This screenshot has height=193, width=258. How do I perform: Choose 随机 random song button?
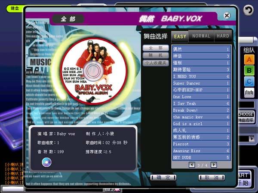(x=156, y=55)
